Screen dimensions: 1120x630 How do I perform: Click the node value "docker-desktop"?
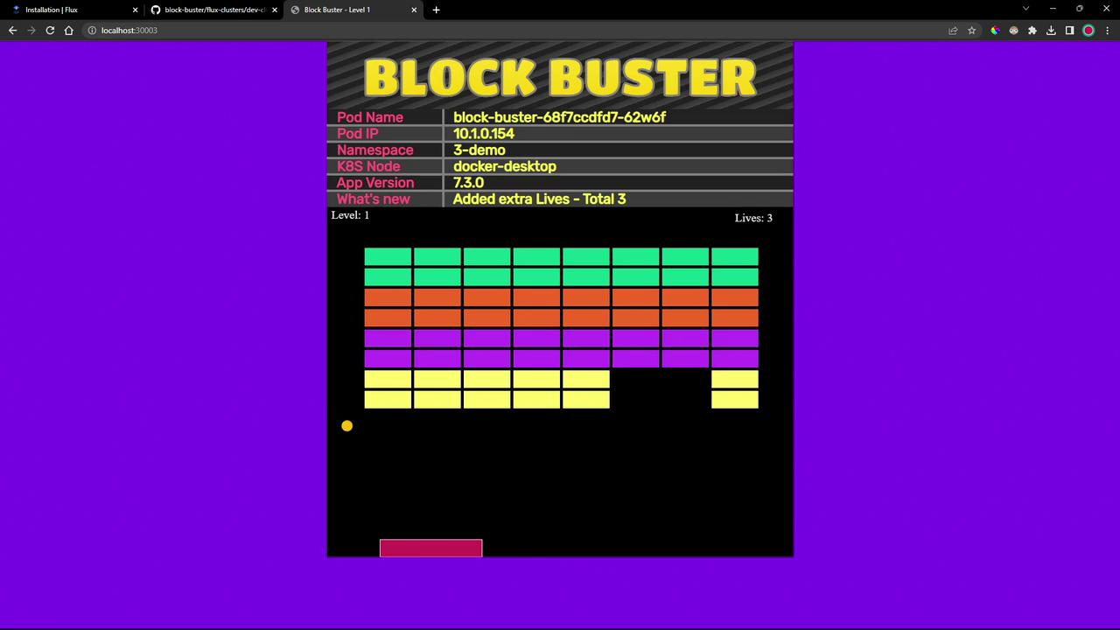click(505, 166)
